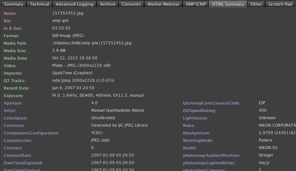Switch to the Summary tab
The height and width of the screenshot is (171, 296).
[x=14, y=4]
